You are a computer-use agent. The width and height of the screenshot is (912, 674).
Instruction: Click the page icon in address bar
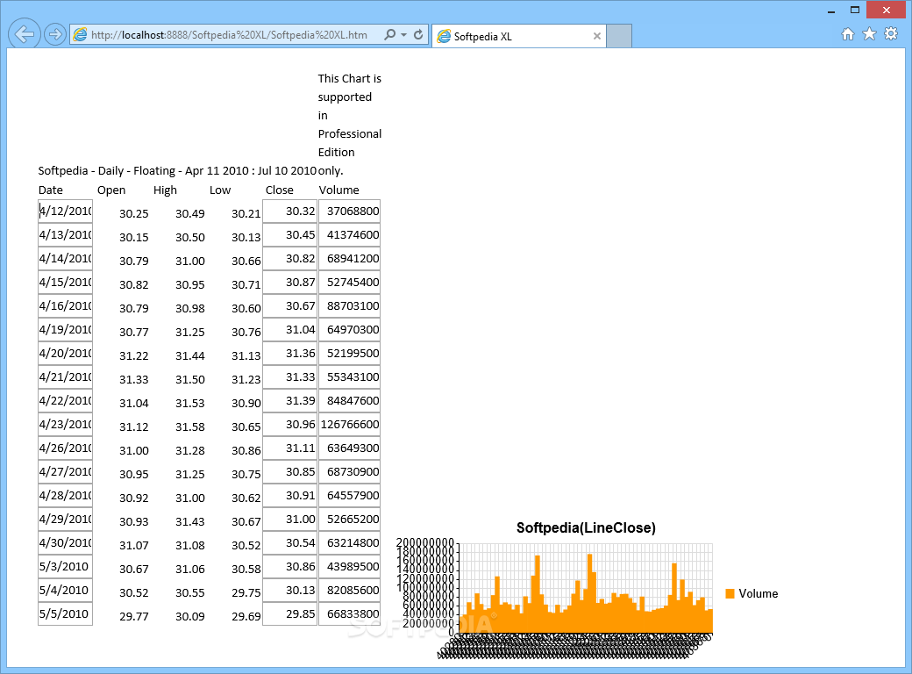pos(81,35)
